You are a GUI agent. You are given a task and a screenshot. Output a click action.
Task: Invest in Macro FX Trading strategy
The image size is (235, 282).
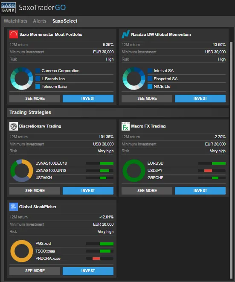(x=200, y=190)
